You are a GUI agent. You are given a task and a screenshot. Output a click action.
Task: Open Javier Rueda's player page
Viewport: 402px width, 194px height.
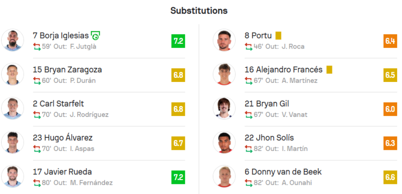(62, 172)
